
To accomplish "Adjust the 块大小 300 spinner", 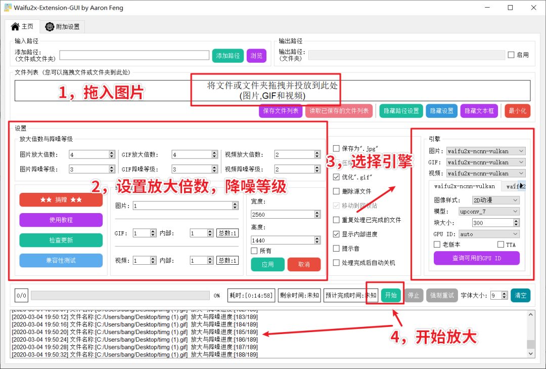I will 496,223.
